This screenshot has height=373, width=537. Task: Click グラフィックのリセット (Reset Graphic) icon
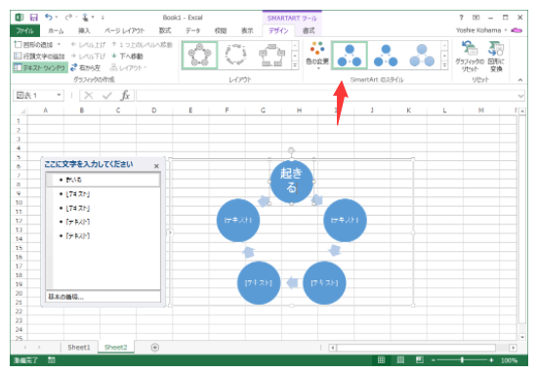click(470, 56)
